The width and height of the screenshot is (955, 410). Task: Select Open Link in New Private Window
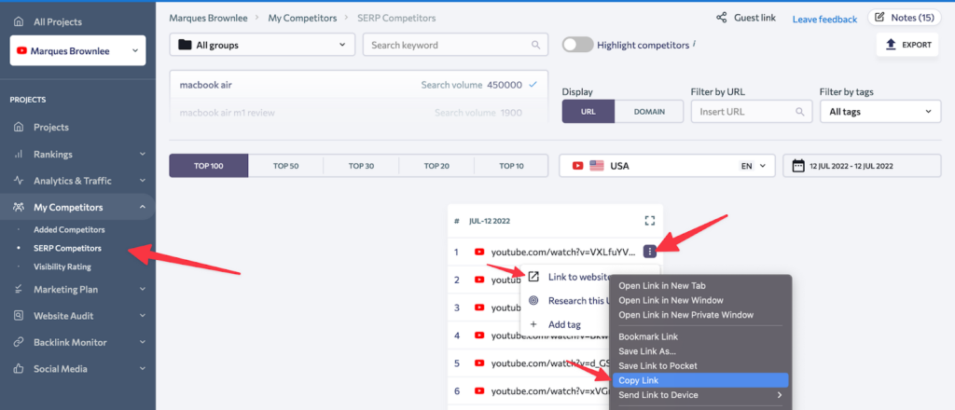685,315
